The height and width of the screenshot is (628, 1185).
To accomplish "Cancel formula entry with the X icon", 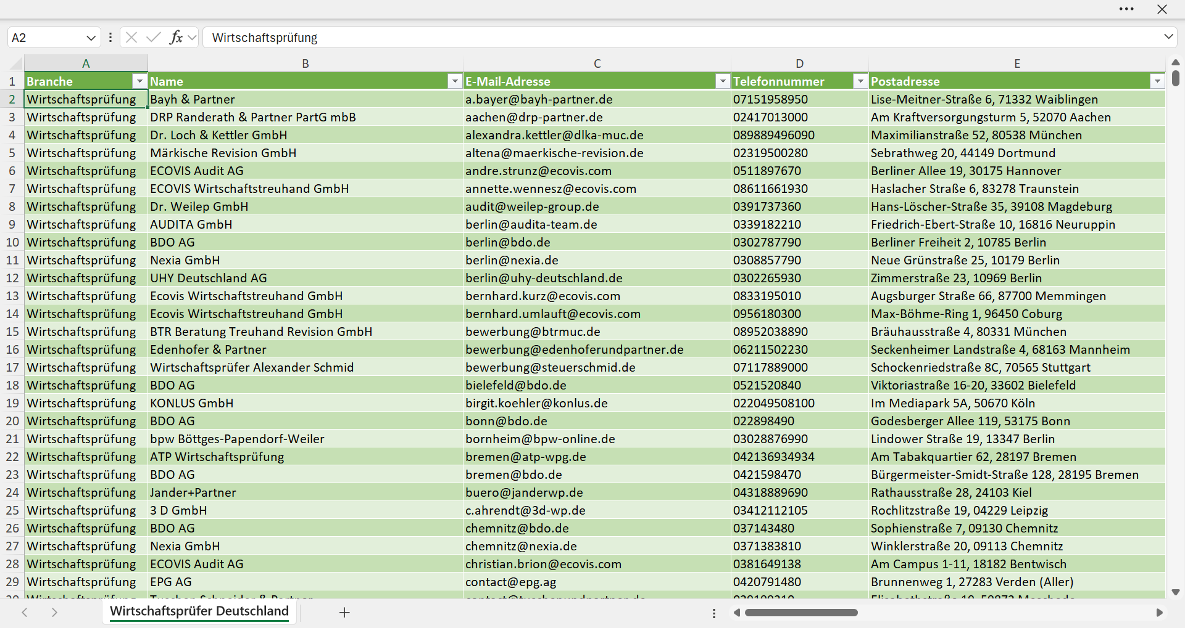I will pyautogui.click(x=131, y=38).
